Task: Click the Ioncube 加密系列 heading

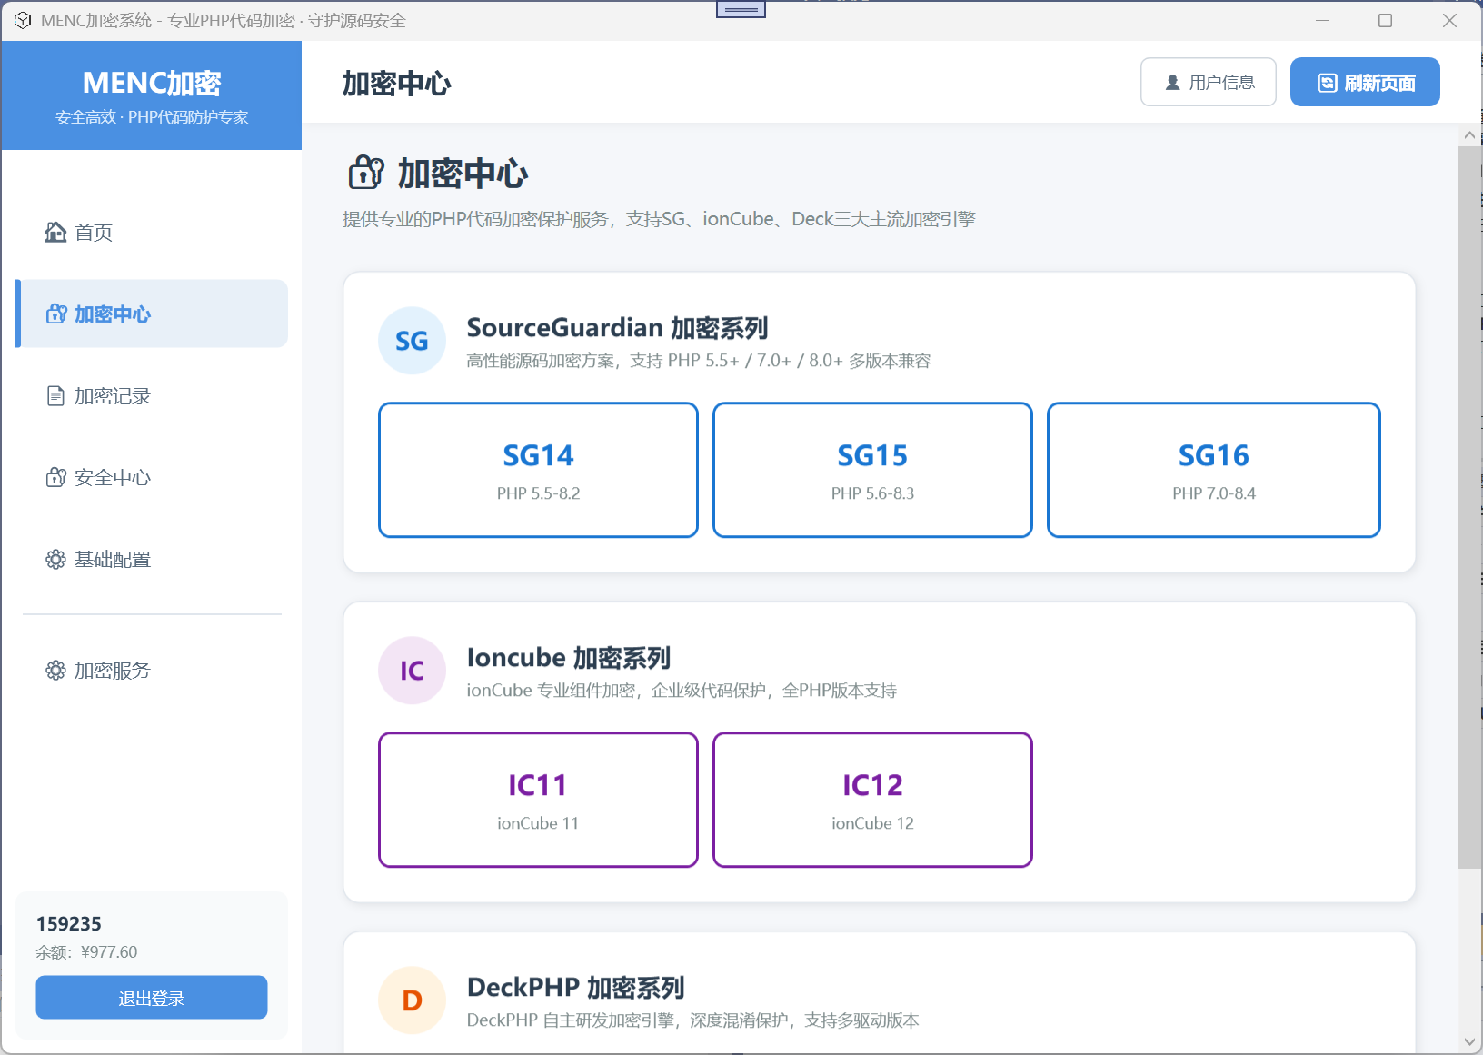Action: click(569, 657)
